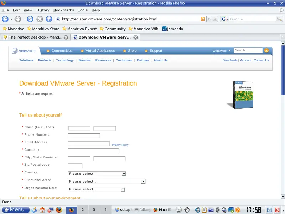Click the address bar URL field
The width and height of the screenshot is (285, 214).
tap(130, 19)
